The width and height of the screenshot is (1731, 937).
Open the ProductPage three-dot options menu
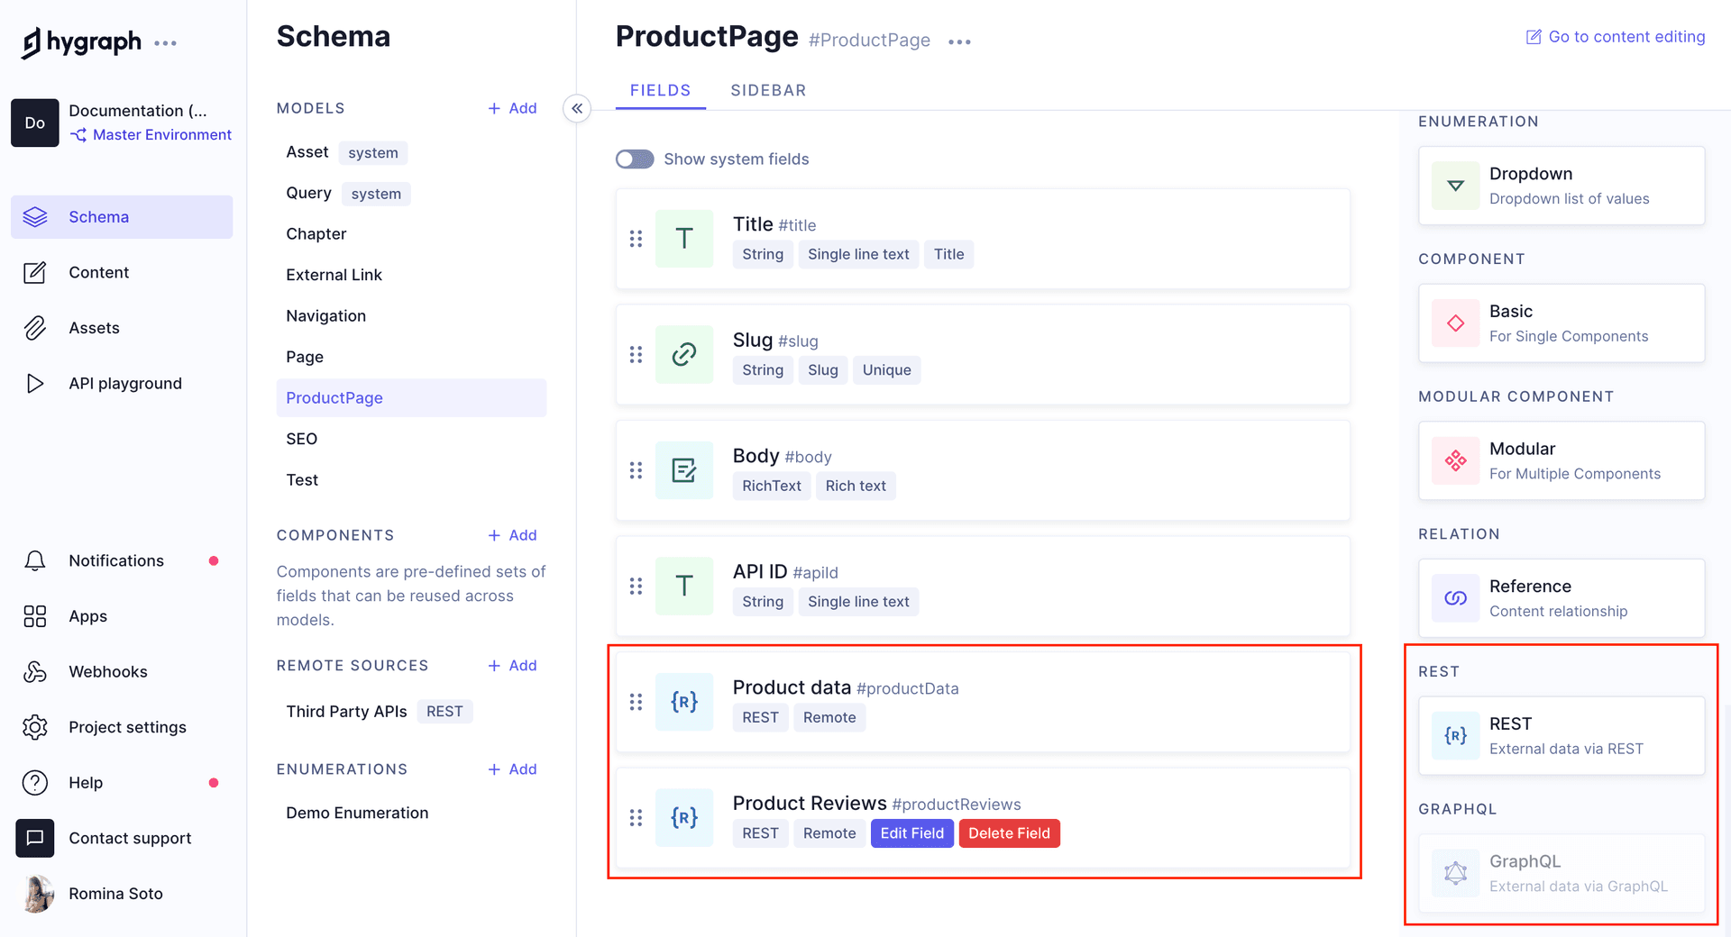(959, 41)
